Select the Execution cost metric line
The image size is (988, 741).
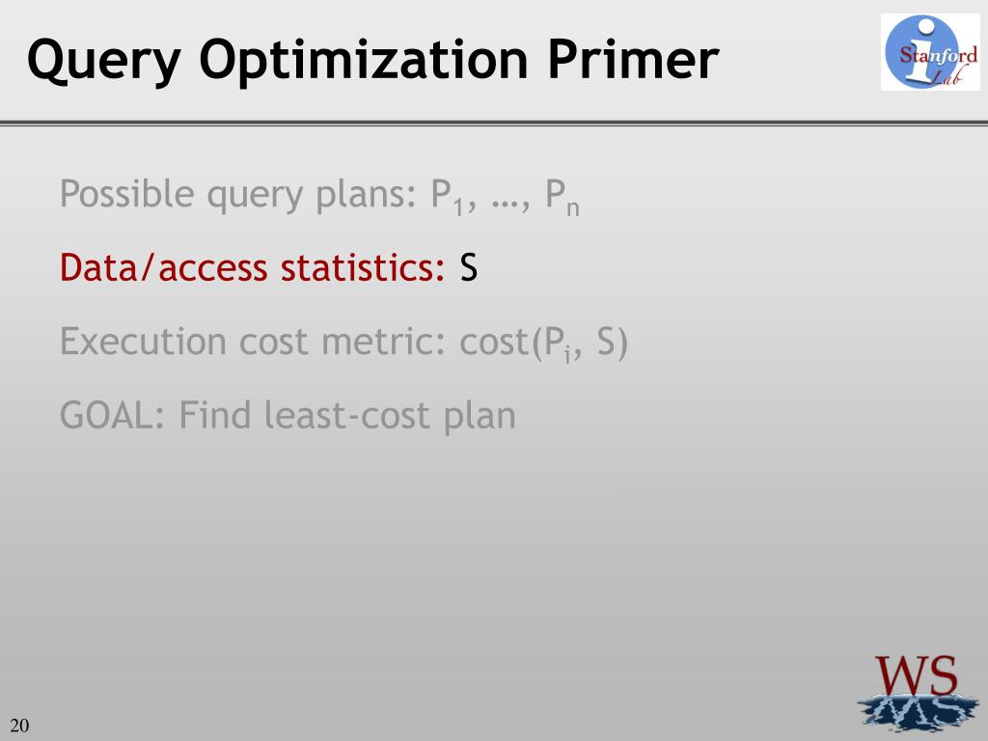pos(344,343)
